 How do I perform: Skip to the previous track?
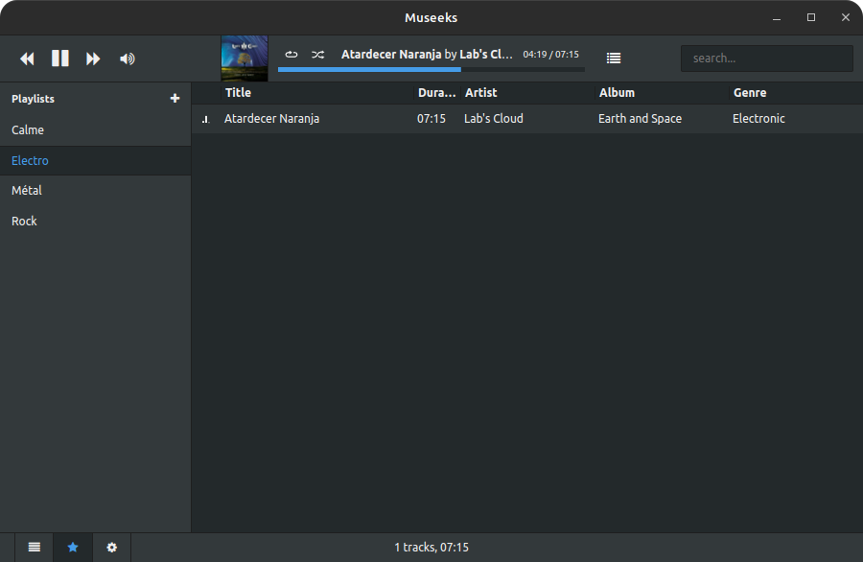point(27,59)
